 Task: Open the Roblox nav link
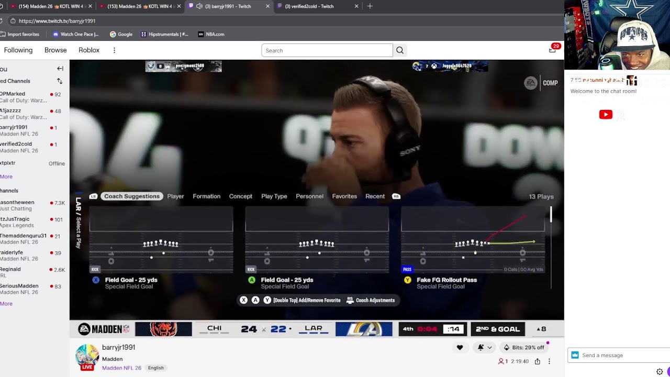[89, 50]
